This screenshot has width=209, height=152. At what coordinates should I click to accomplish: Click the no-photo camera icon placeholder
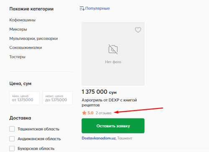113,49
